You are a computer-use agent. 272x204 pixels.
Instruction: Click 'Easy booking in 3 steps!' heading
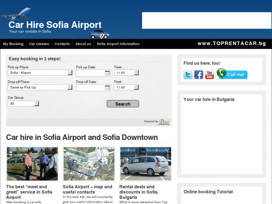click(35, 59)
